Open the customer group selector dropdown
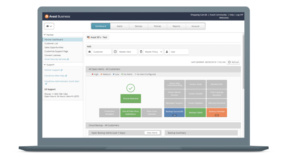The height and width of the screenshot is (160, 287). coord(49,26)
